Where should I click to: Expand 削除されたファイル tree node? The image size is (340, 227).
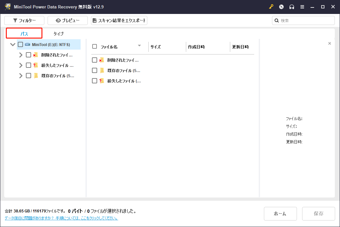pos(21,55)
